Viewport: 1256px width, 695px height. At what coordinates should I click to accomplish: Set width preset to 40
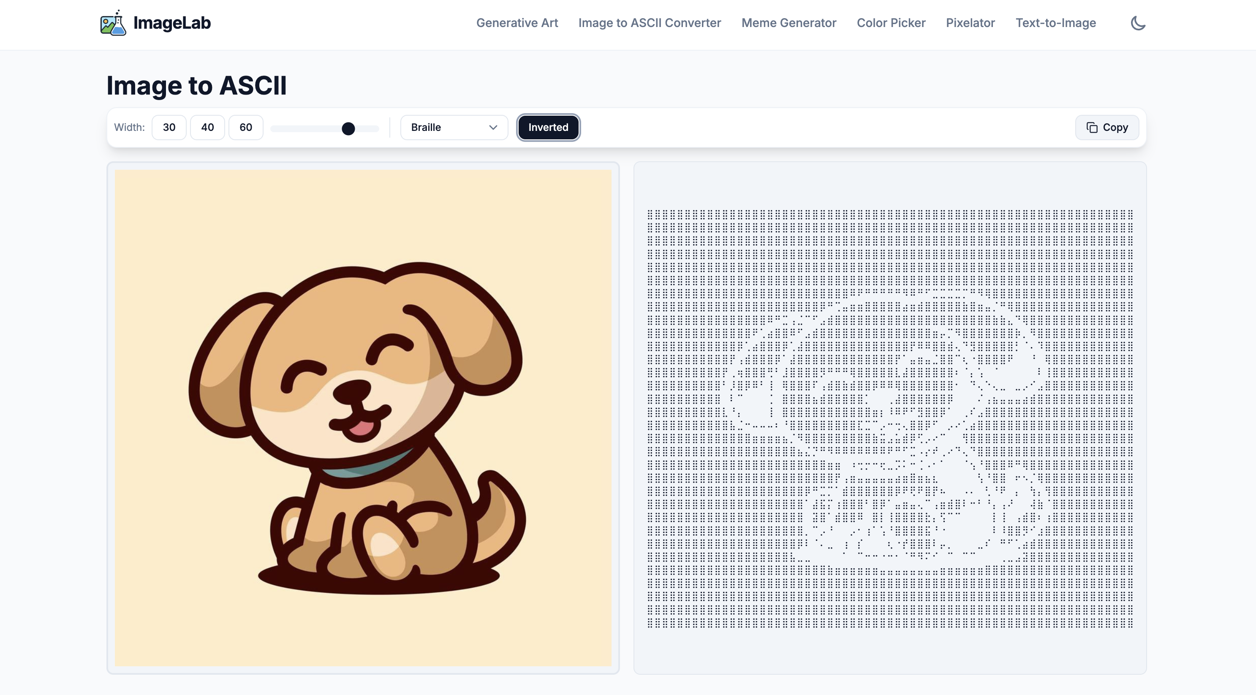(x=207, y=128)
